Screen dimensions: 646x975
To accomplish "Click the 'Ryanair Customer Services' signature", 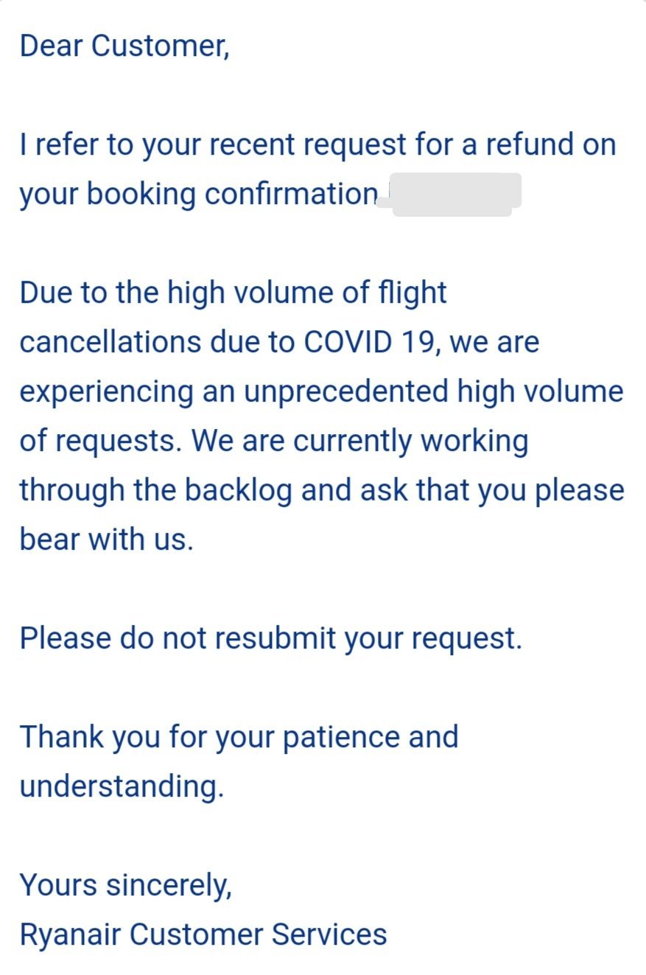I will click(203, 934).
